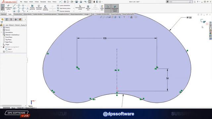Expand more panel tabs with the right chevron
The width and height of the screenshot is (212, 119).
(25, 20)
